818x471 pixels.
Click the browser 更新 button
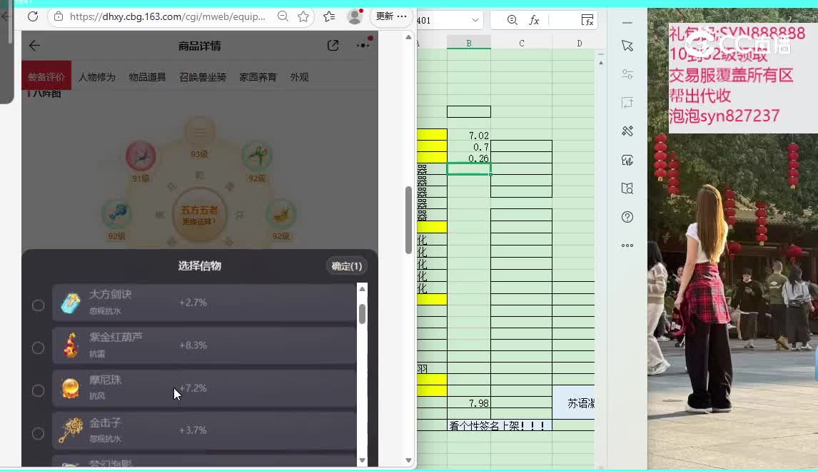390,16
